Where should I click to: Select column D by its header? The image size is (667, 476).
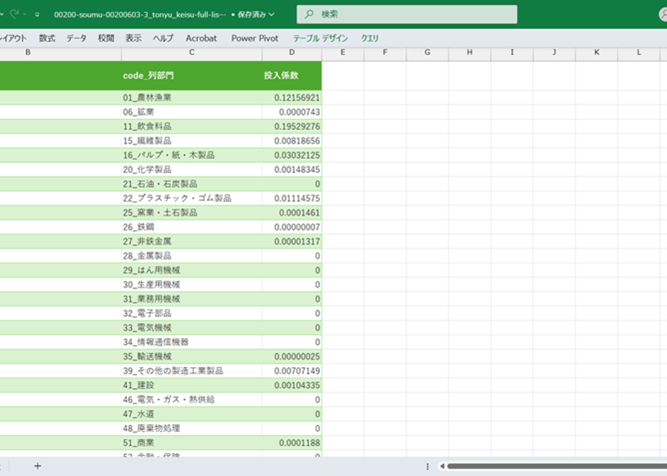pyautogui.click(x=292, y=52)
